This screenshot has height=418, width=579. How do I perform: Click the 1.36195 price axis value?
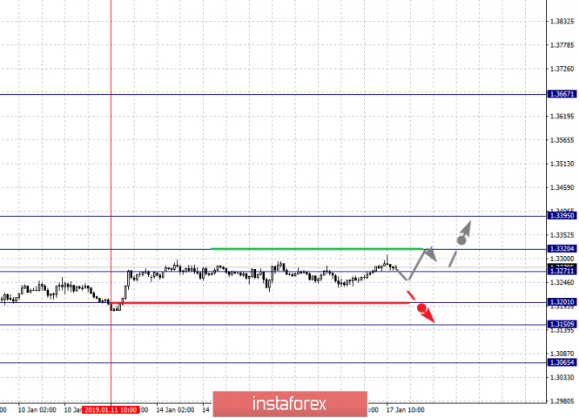point(562,117)
